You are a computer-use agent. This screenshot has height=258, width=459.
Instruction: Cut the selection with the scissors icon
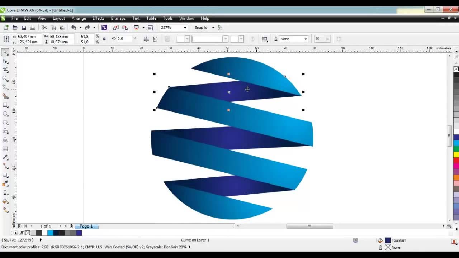coord(44,28)
